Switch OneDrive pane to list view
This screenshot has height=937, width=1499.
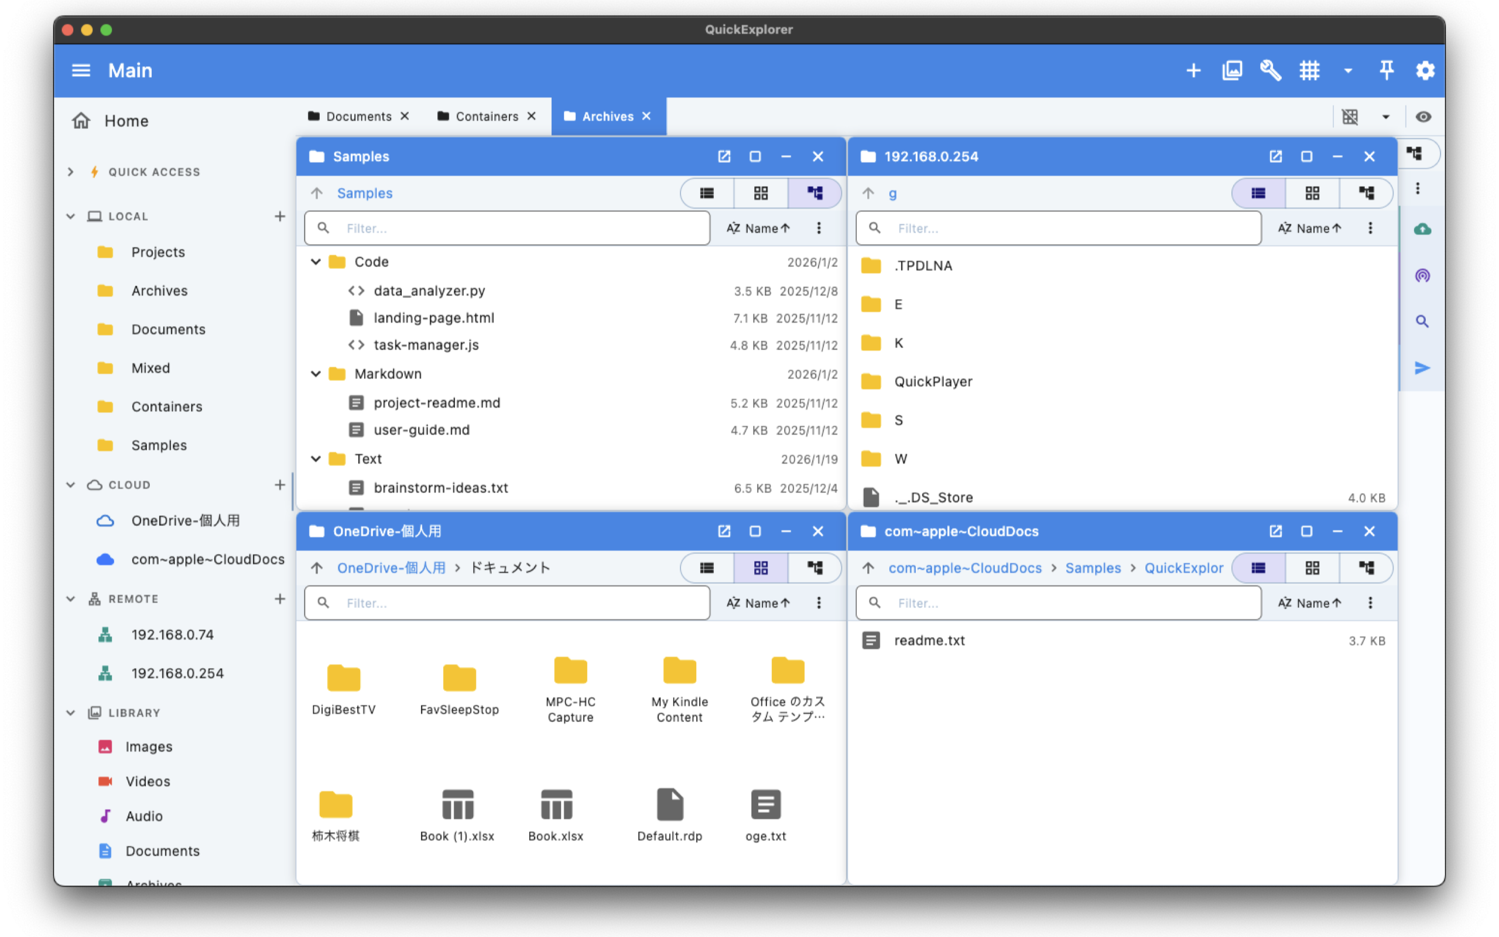[x=707, y=567]
